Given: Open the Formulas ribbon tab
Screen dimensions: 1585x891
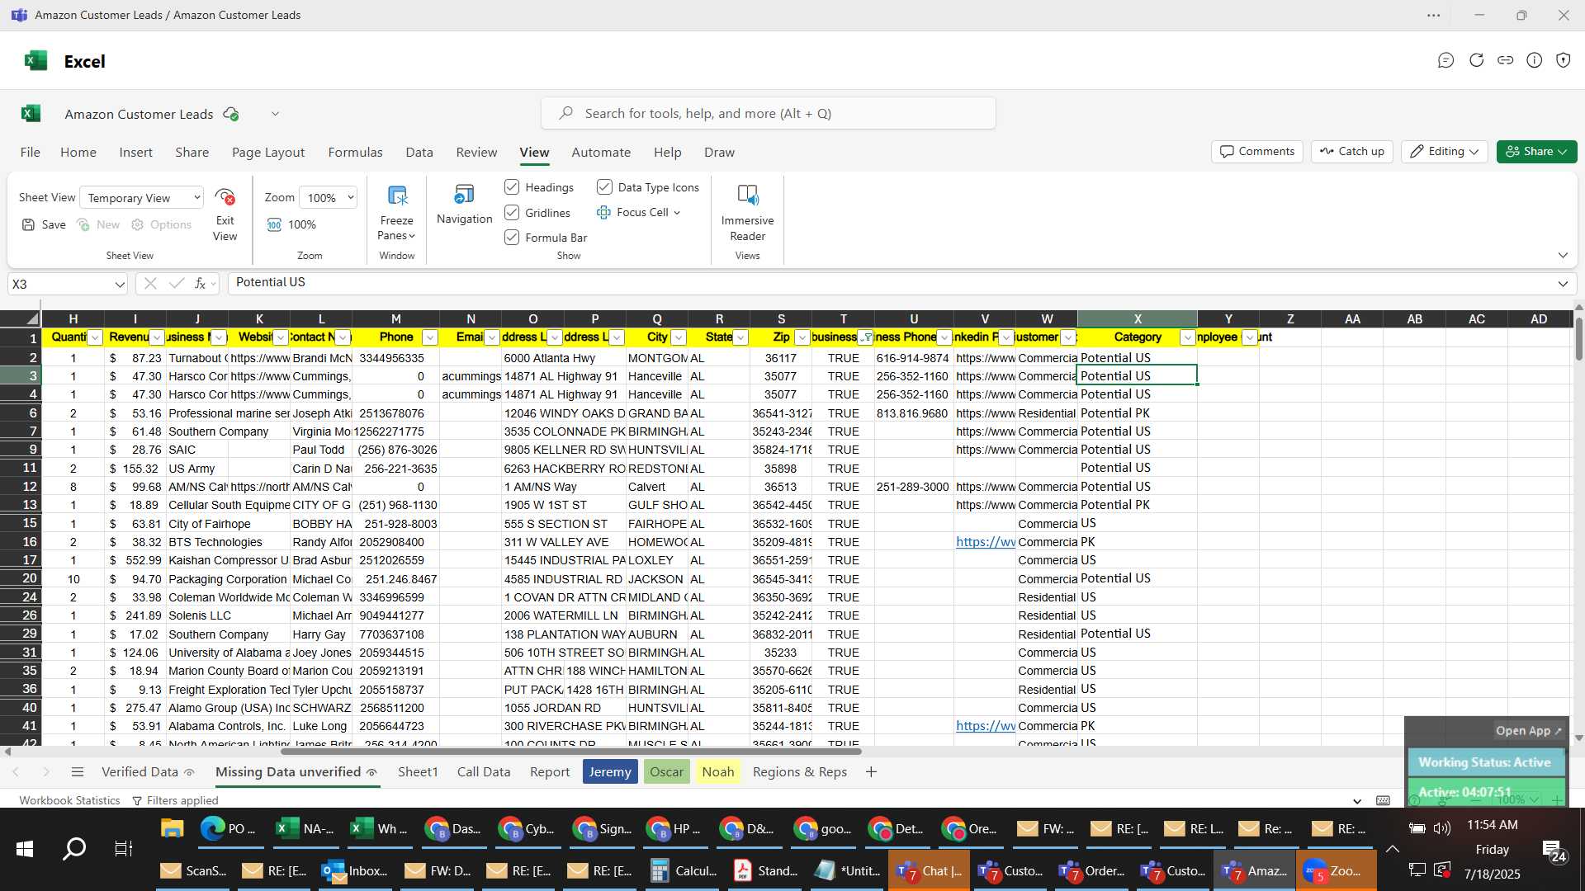Looking at the screenshot, I should tap(355, 152).
